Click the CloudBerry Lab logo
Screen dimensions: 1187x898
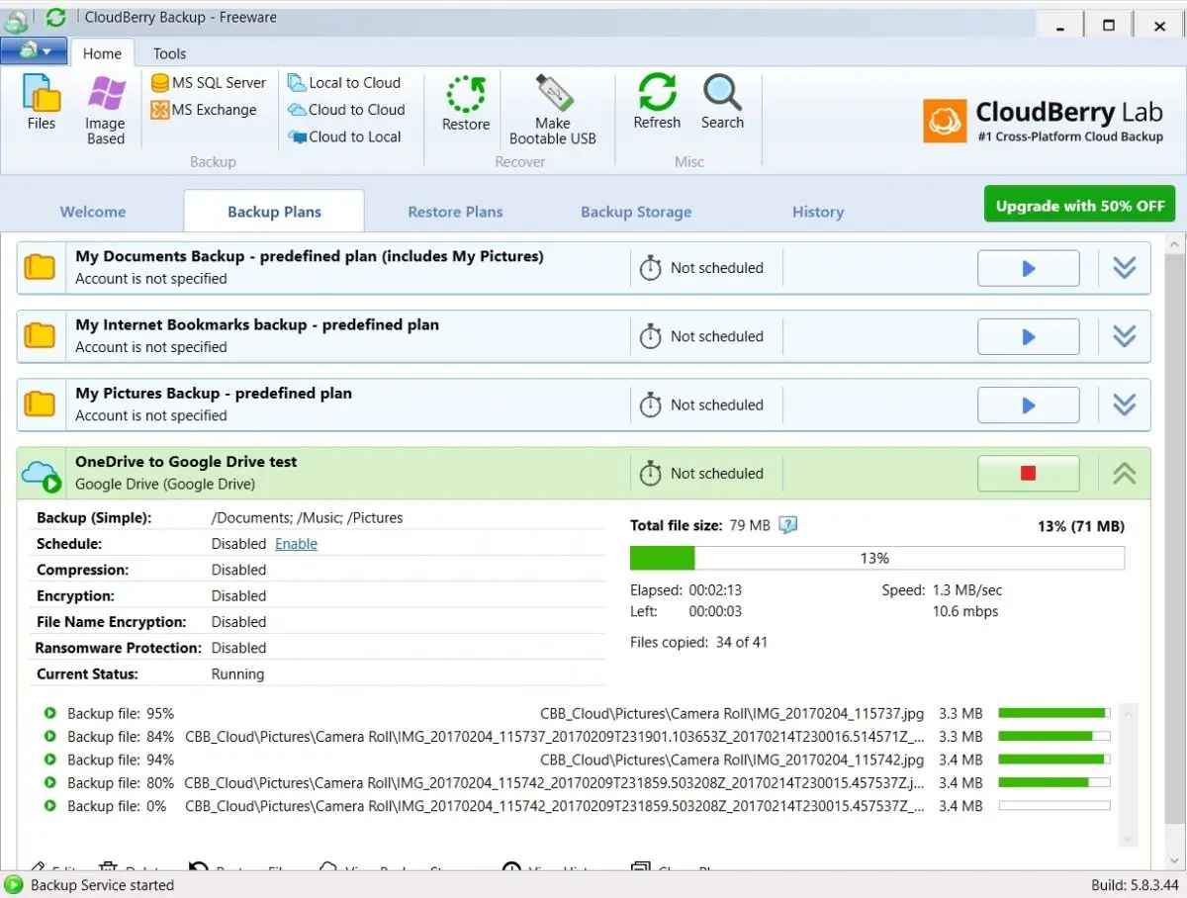coord(1044,121)
